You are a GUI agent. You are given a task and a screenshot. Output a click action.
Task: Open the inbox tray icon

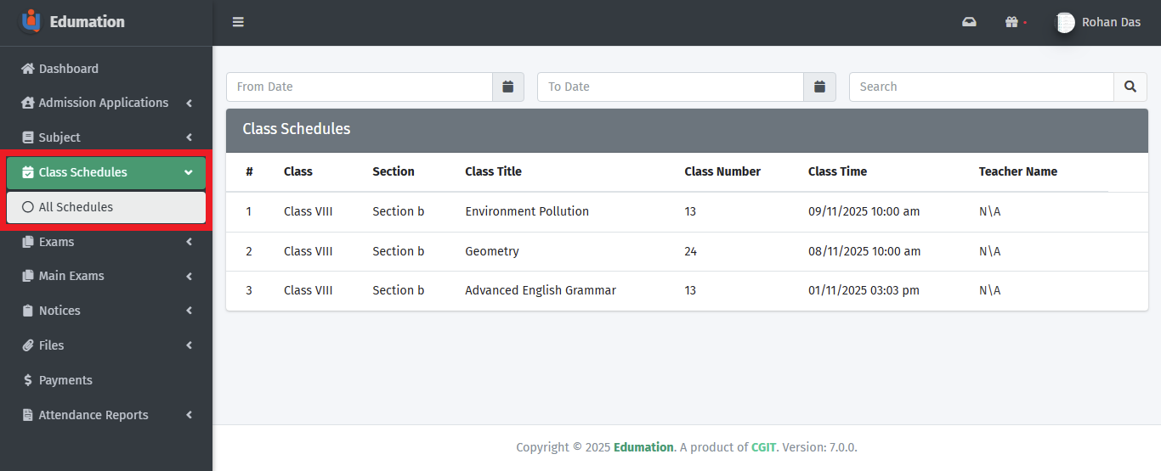969,22
